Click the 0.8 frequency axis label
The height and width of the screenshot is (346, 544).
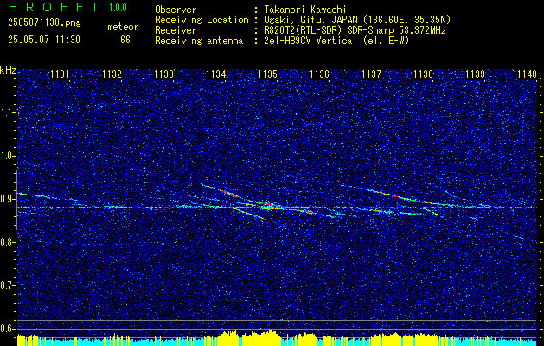click(x=7, y=242)
